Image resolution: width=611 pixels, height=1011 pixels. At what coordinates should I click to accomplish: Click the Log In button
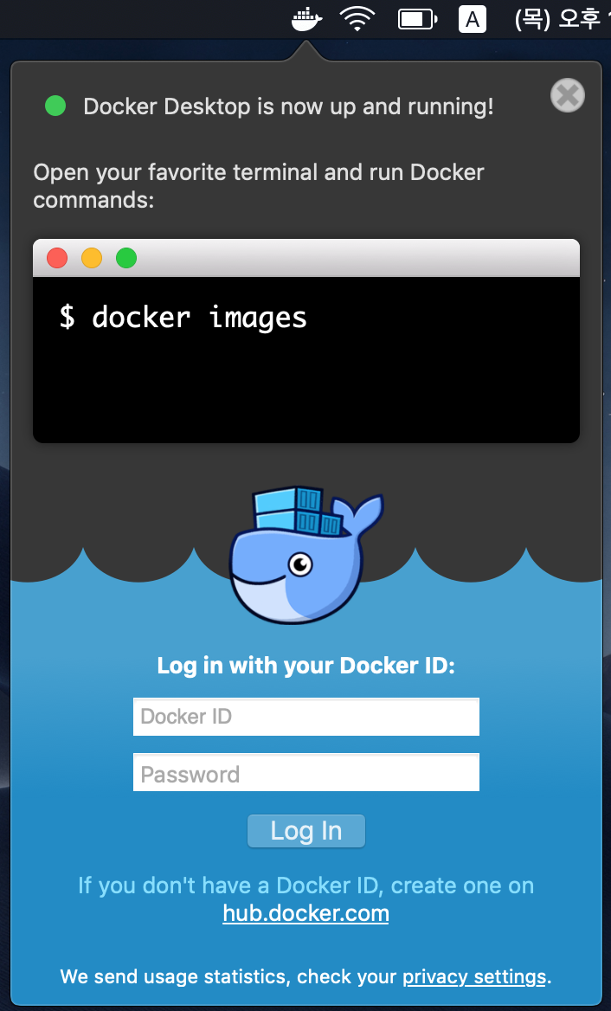(x=306, y=831)
